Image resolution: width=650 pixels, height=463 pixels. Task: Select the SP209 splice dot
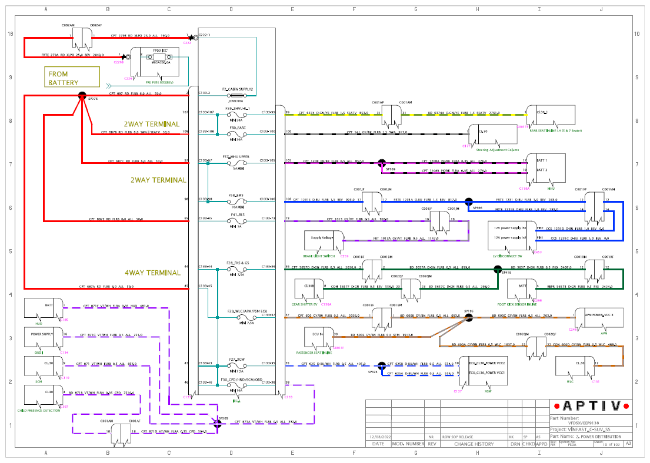[217, 424]
